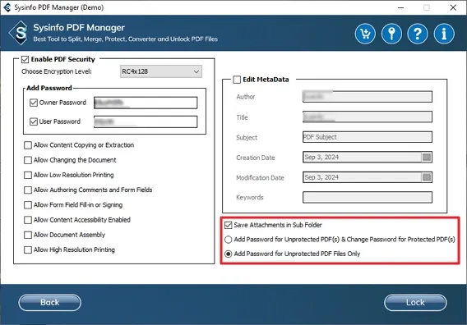Enable Allow Low Resolution Printing
The width and height of the screenshot is (467, 325).
pyautogui.click(x=28, y=175)
